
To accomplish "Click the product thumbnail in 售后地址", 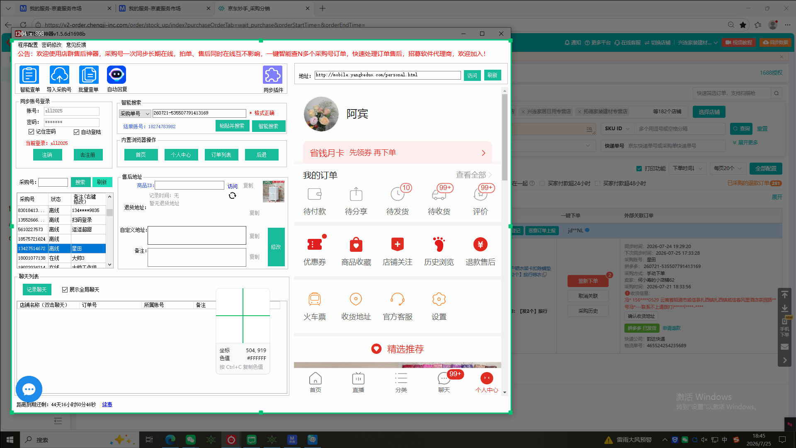I will point(274,191).
